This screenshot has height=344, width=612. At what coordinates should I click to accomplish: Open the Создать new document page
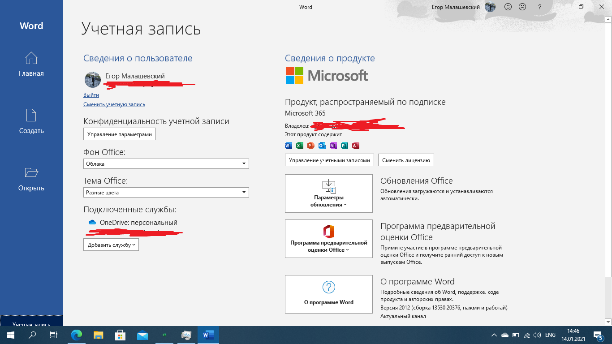click(31, 121)
